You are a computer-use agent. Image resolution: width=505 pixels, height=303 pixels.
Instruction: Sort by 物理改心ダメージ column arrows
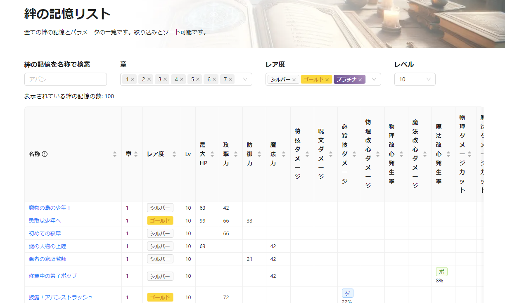coord(378,154)
